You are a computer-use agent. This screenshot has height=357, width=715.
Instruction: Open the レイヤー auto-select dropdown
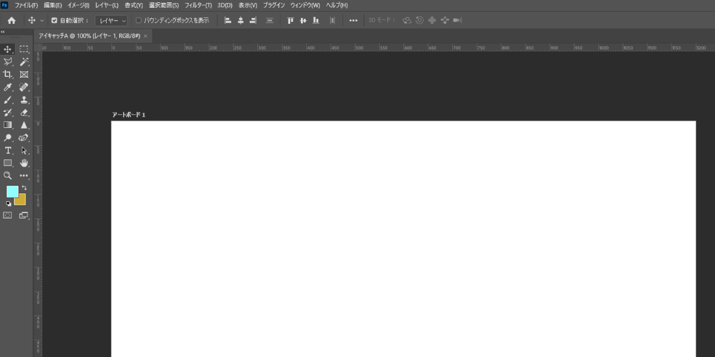click(111, 20)
